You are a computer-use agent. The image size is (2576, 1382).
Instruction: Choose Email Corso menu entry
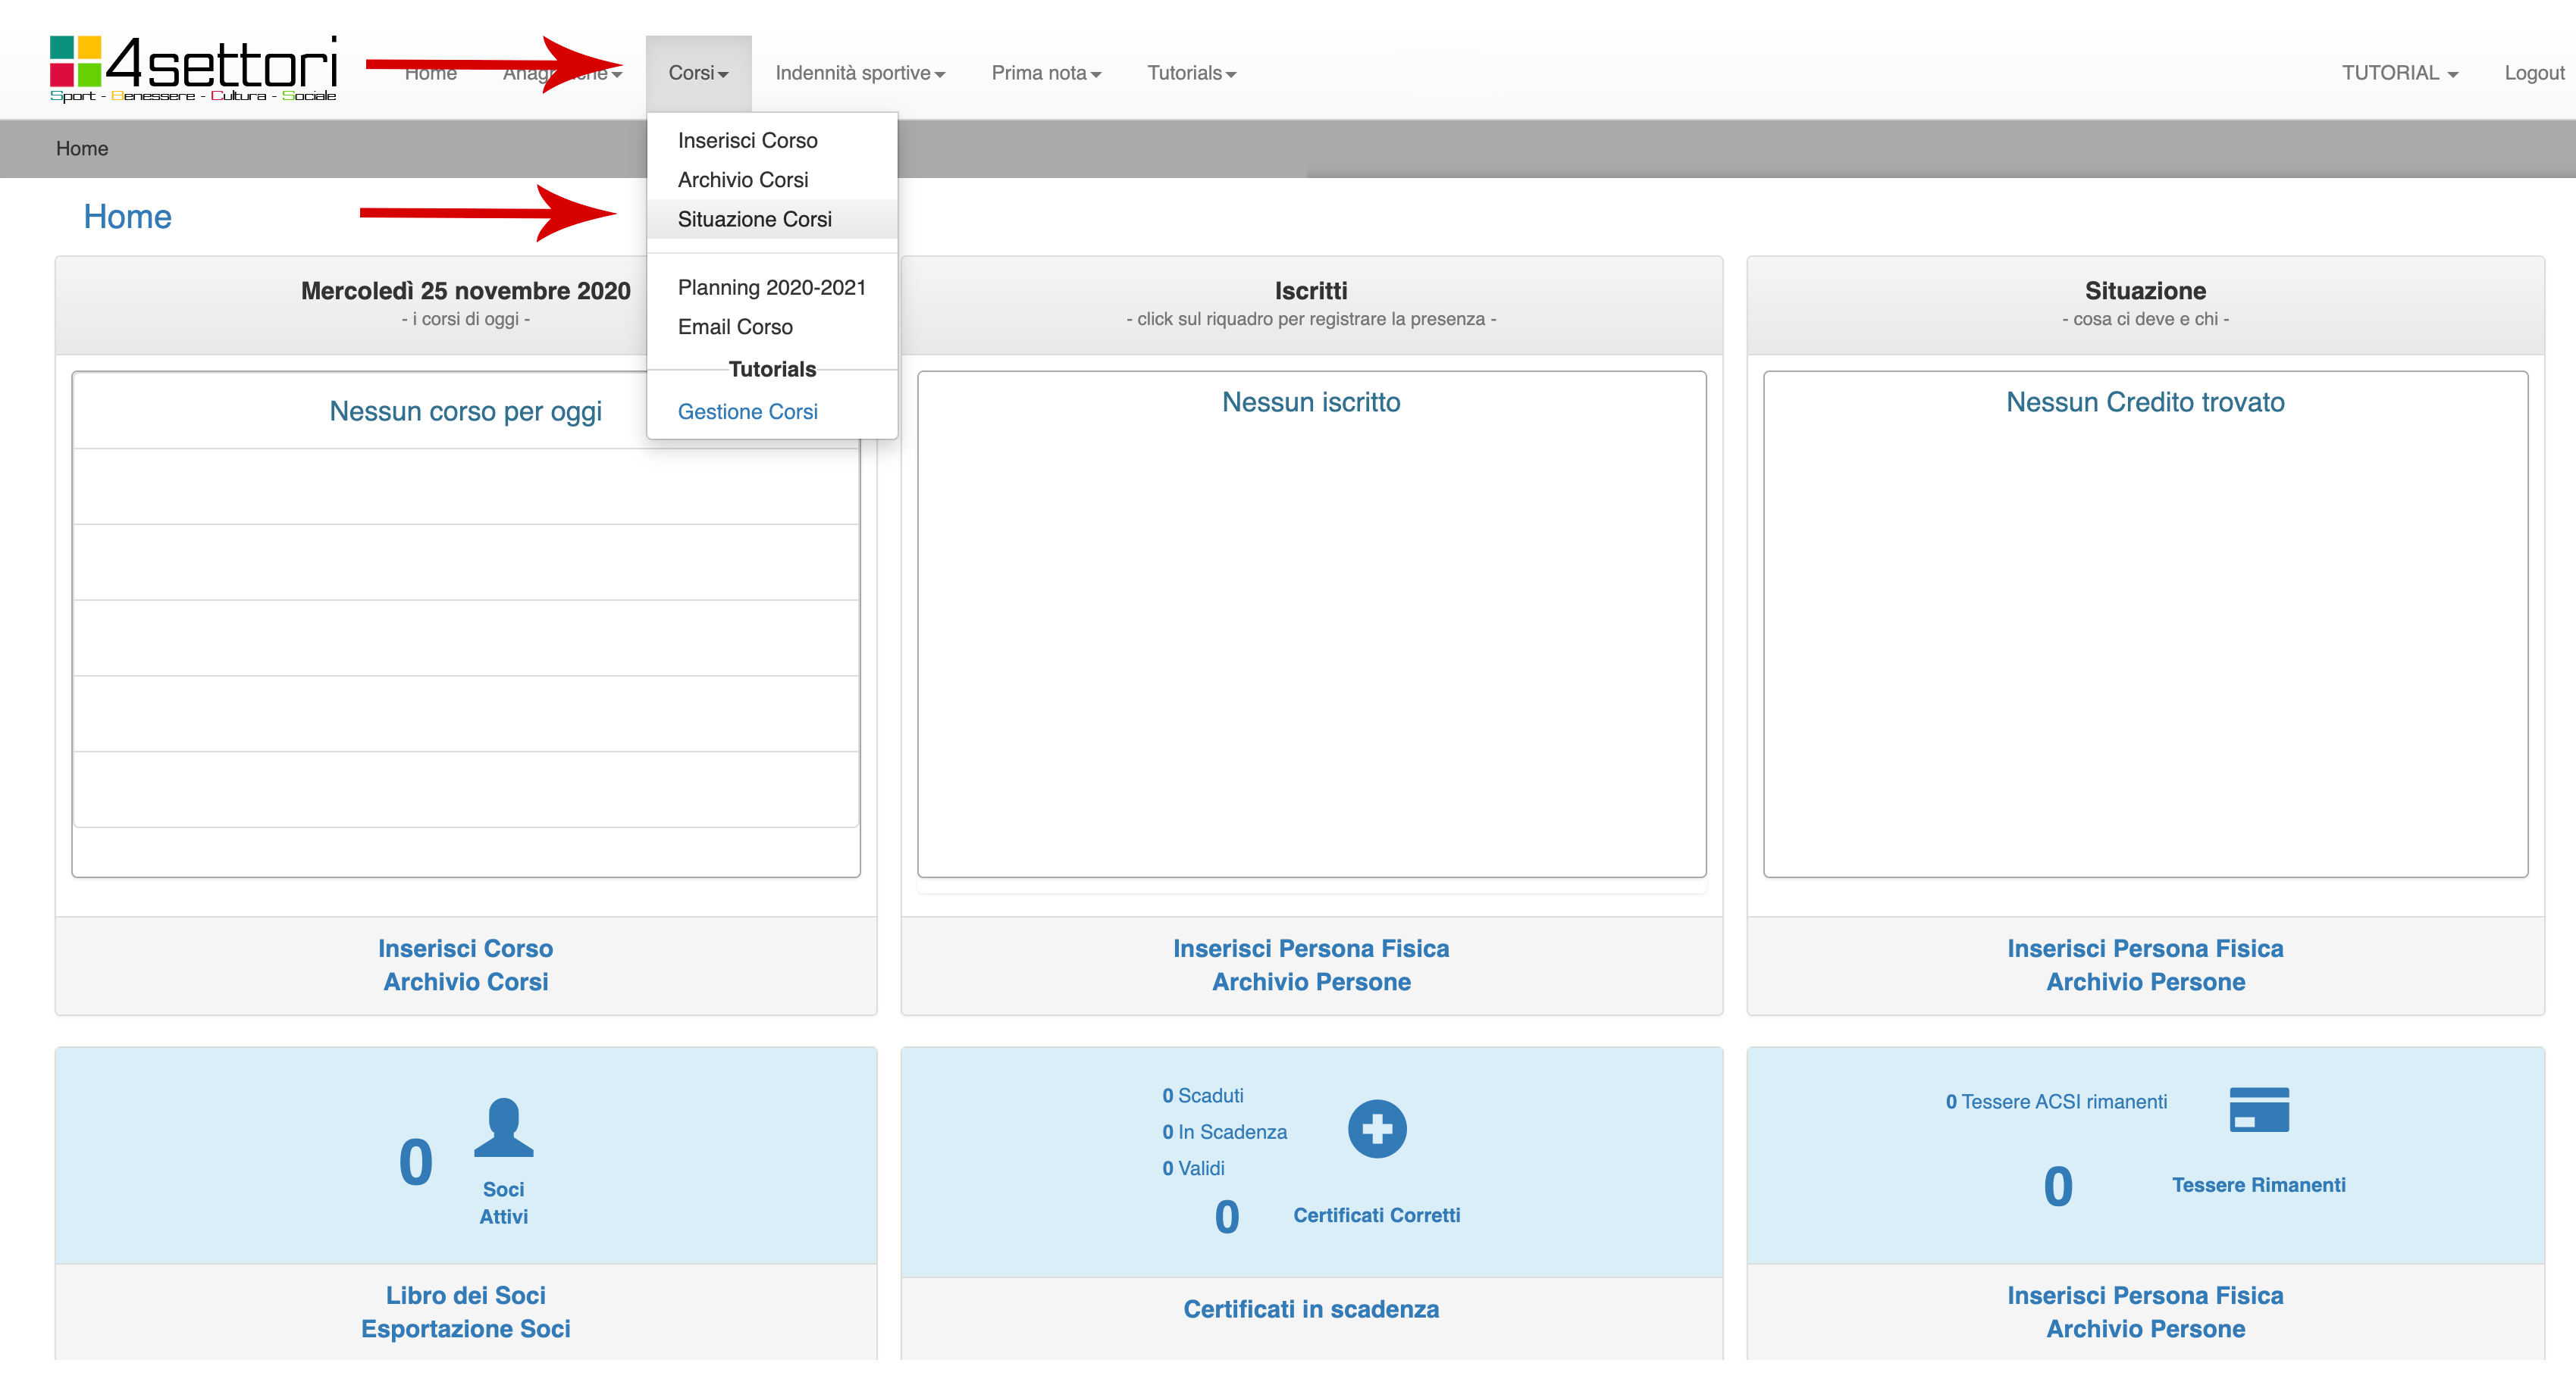pos(734,327)
